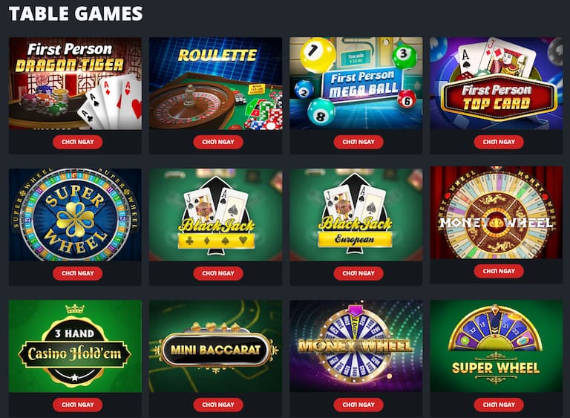
Task: Open the blue Super Wheel clover thumbnail
Action: pyautogui.click(x=75, y=215)
